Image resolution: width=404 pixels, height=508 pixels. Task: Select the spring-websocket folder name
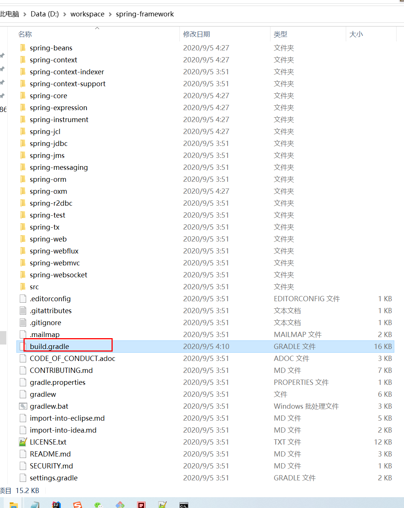(59, 275)
